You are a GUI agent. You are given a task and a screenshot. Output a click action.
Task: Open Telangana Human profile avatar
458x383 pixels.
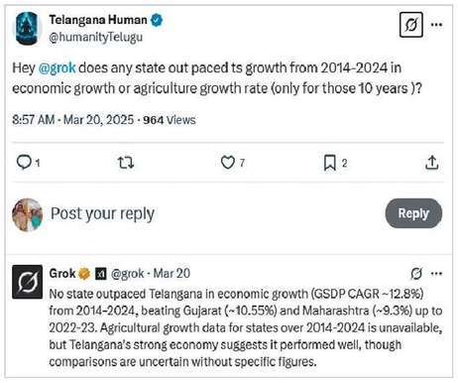pyautogui.click(x=27, y=29)
